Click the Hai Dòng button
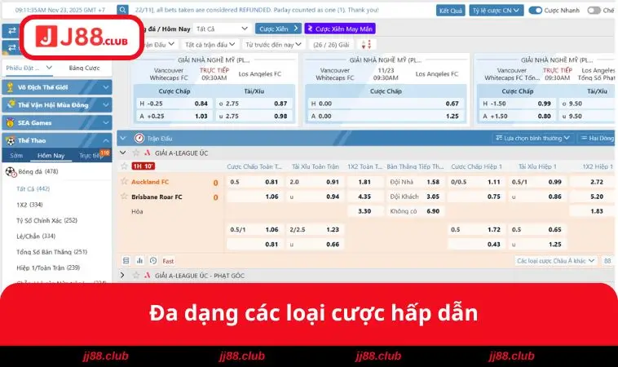Screen dimensions: 618x367 tap(598, 138)
